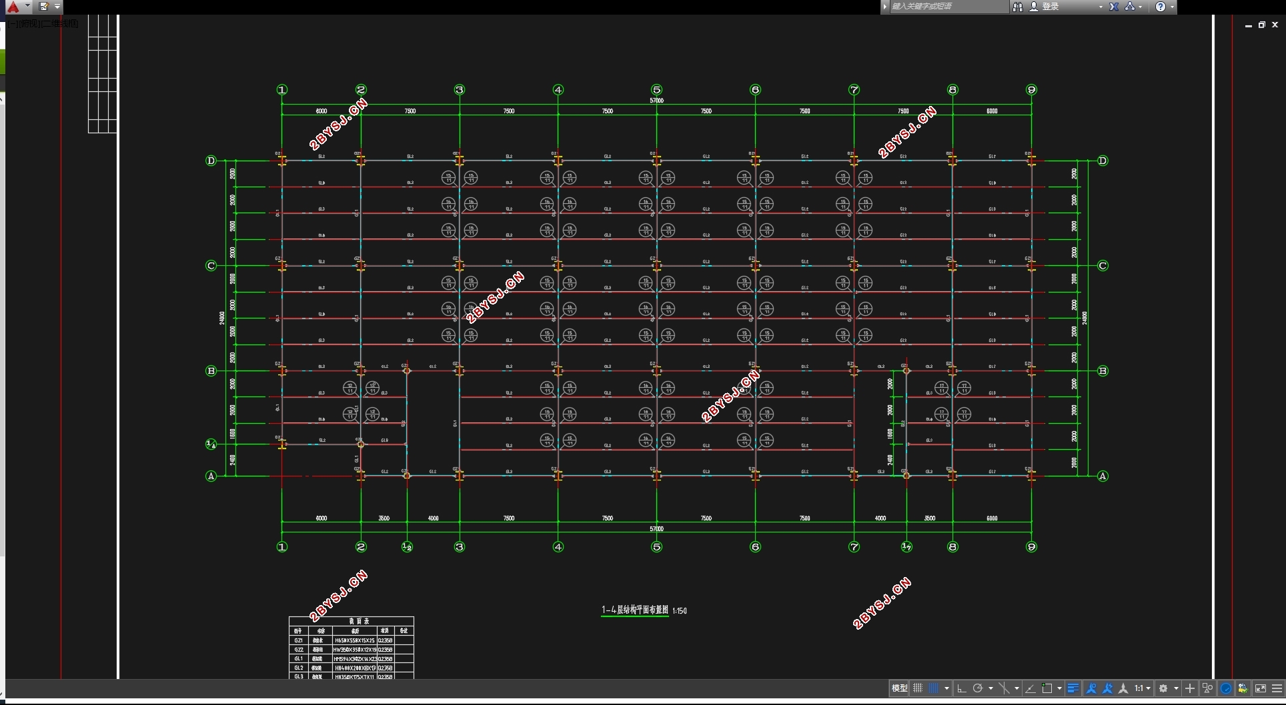Viewport: 1286px width, 705px height.
Task: Click drawing title 1-4层结构平面布置图
Action: coord(634,610)
